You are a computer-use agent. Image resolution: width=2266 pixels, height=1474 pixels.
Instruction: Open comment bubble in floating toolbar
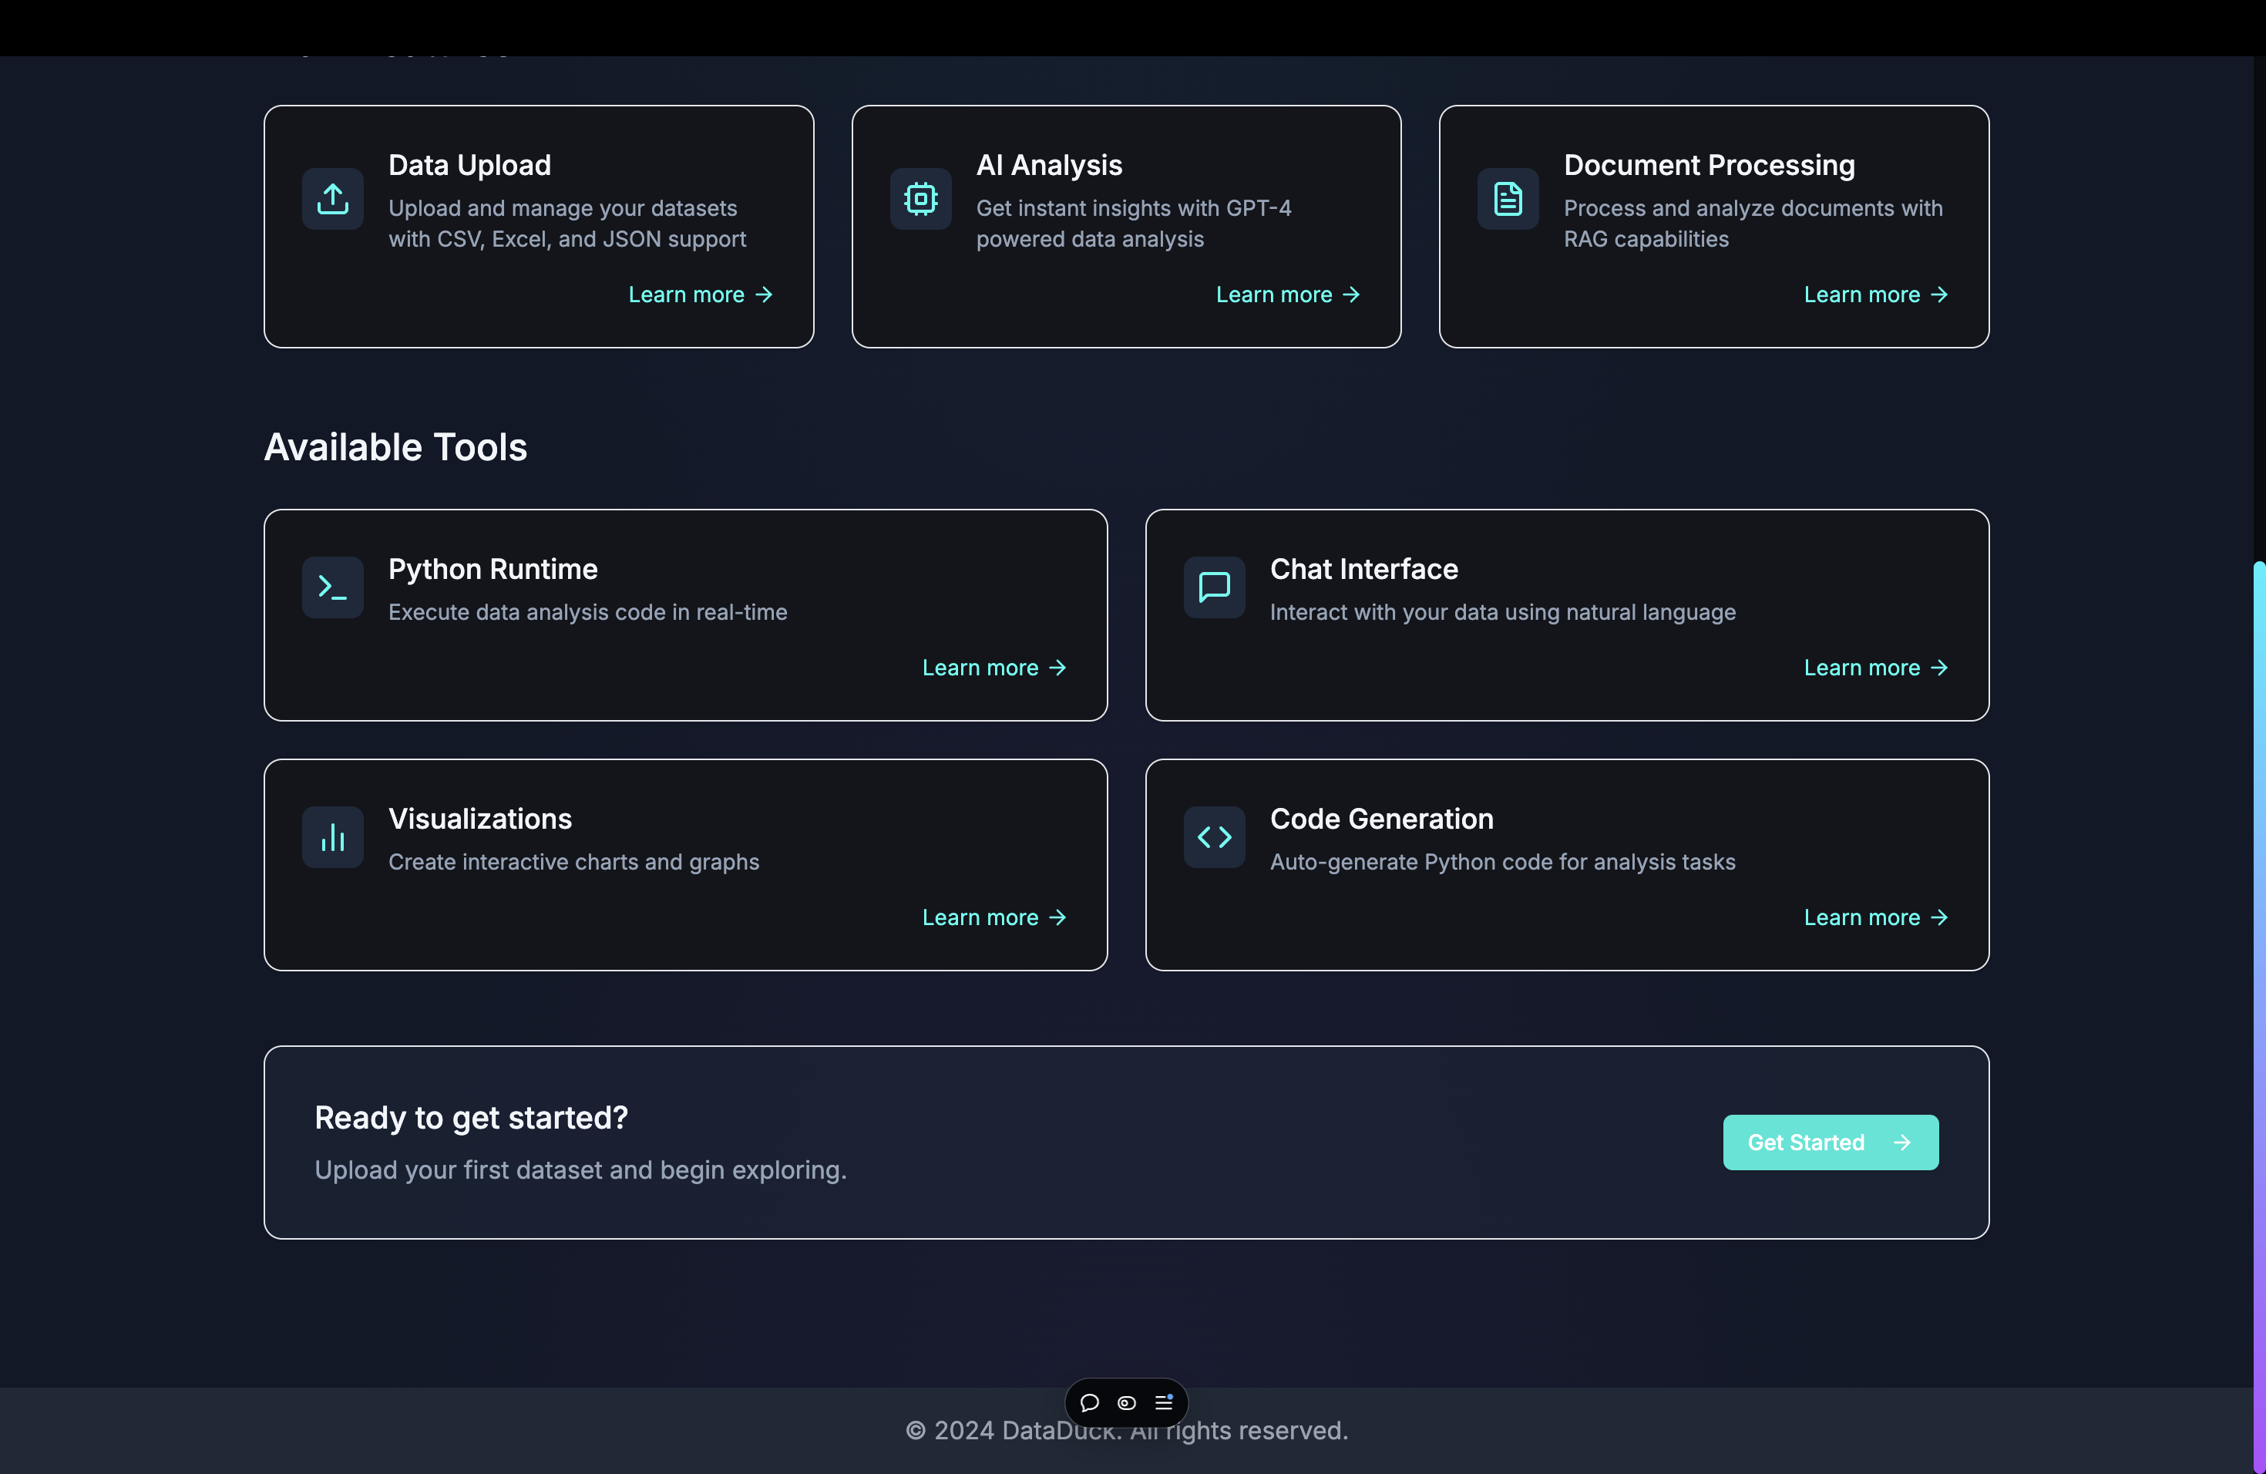[x=1090, y=1402]
